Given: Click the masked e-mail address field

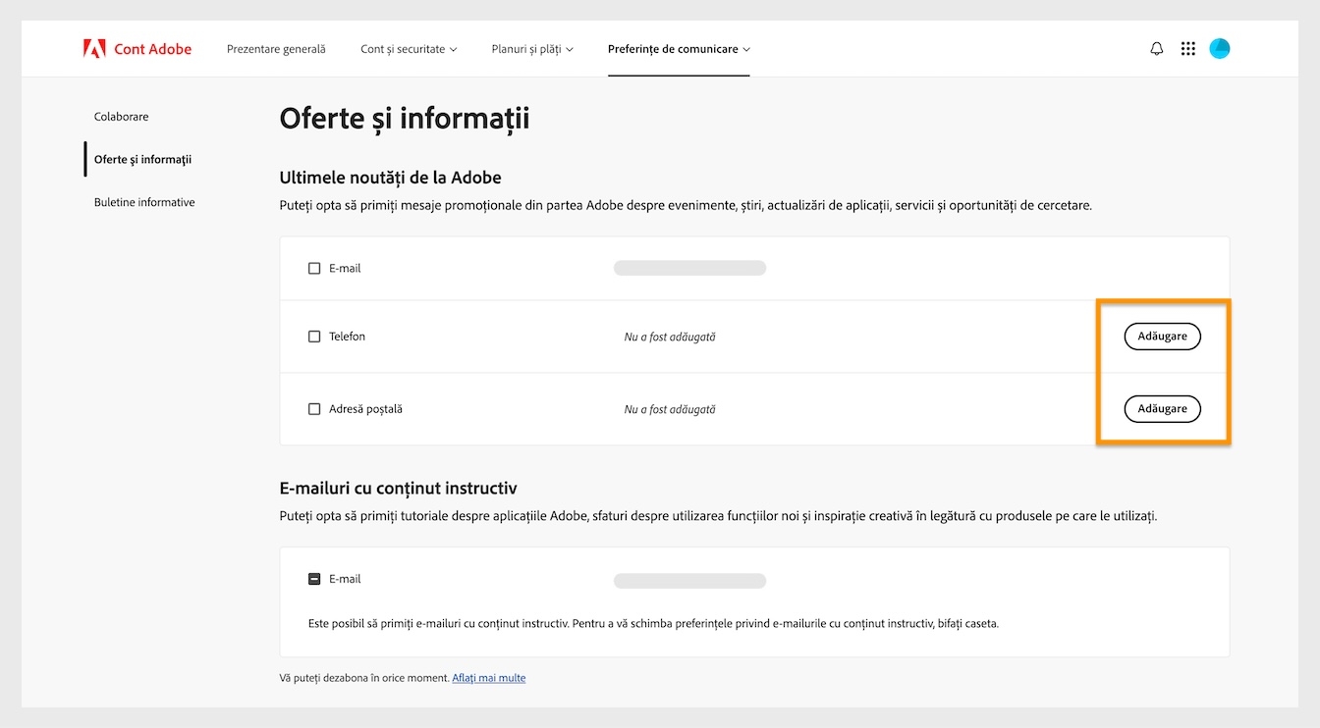Looking at the screenshot, I should 689,267.
